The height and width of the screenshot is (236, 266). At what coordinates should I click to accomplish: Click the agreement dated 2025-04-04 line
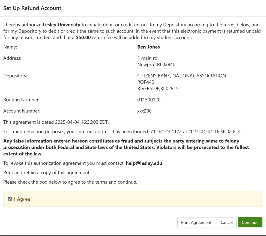56,122
